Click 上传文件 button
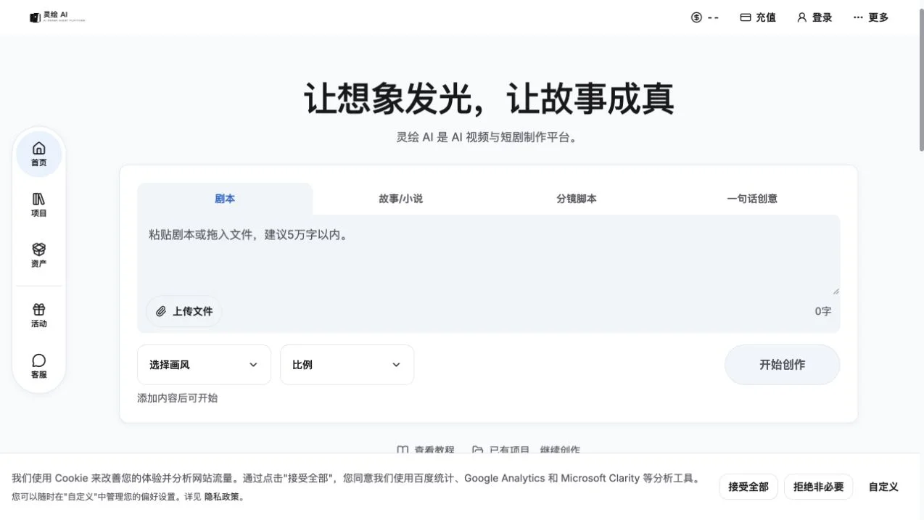Viewport: 924px width, 520px height. tap(184, 311)
